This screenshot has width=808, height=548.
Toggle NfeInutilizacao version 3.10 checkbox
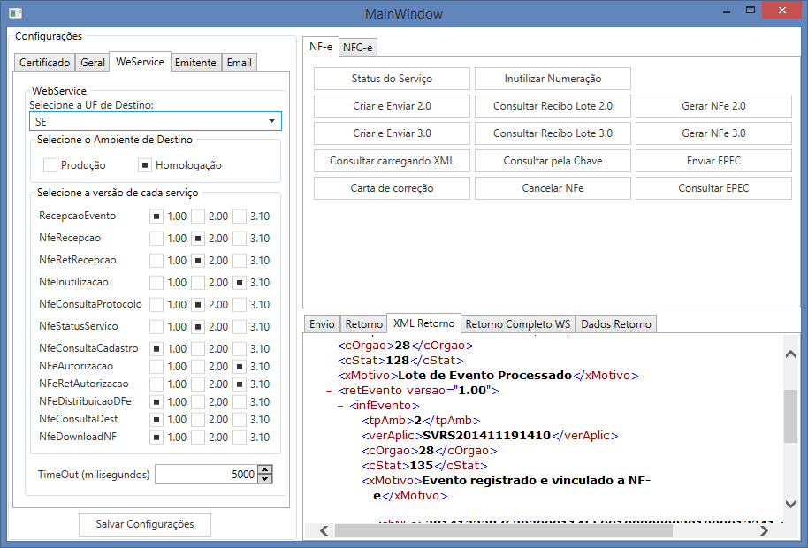(240, 283)
